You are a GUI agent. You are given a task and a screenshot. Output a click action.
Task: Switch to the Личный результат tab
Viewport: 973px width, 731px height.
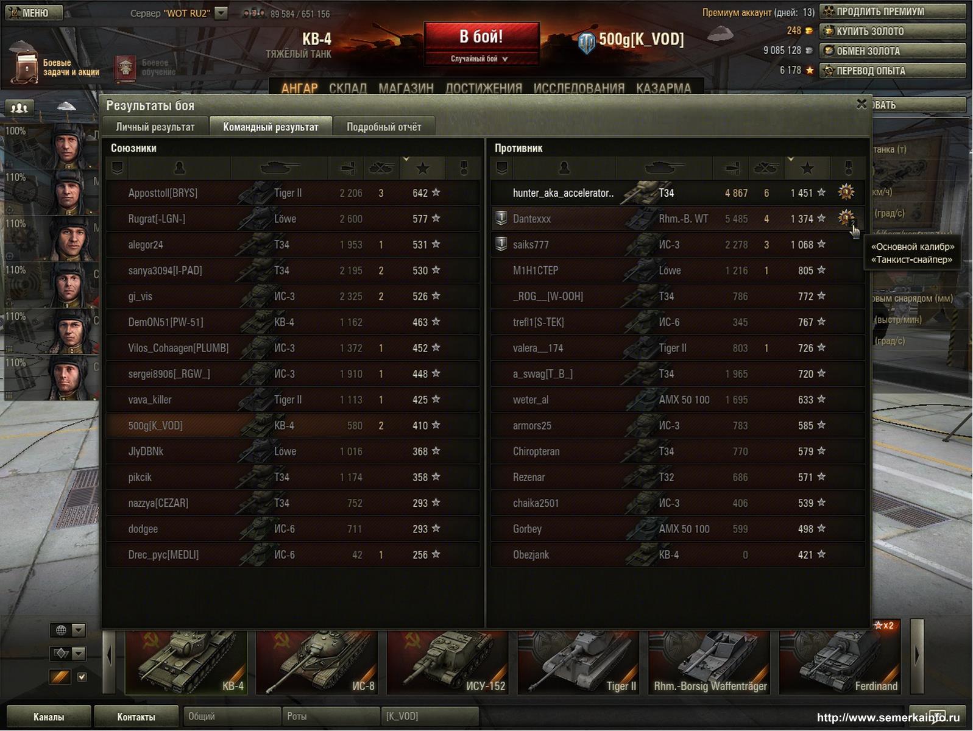(x=155, y=127)
